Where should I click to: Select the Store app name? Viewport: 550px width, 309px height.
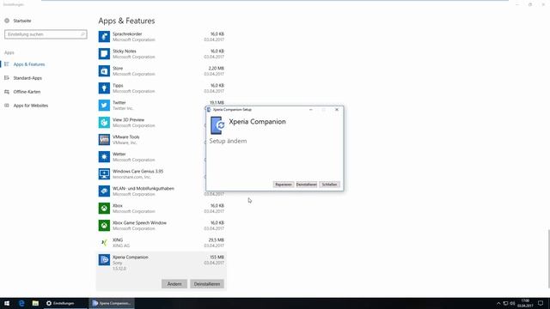coord(118,69)
